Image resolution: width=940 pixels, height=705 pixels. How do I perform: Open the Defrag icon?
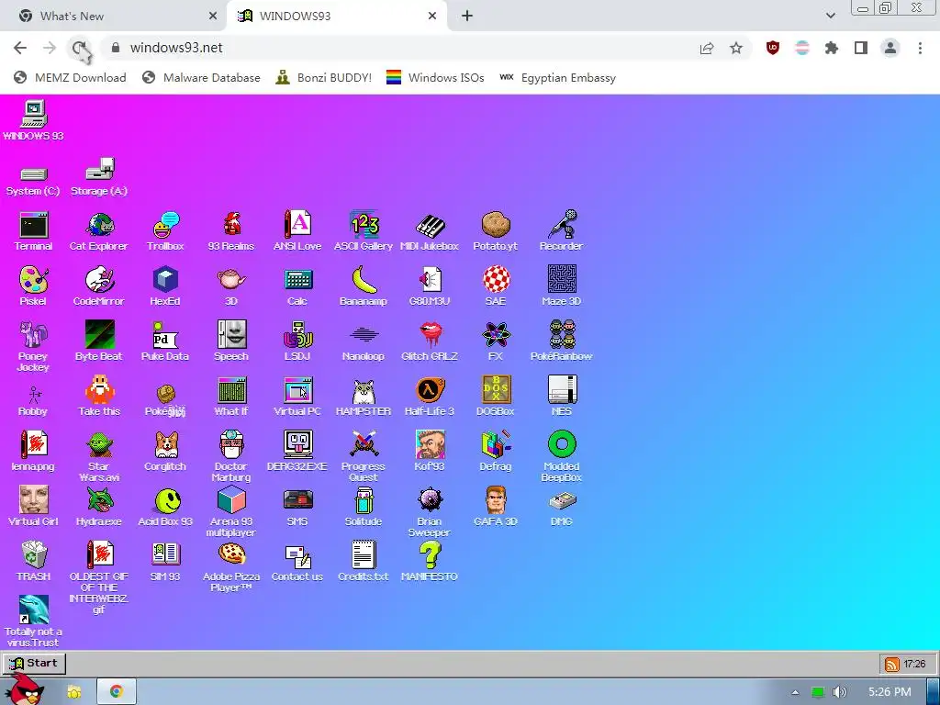(496, 452)
